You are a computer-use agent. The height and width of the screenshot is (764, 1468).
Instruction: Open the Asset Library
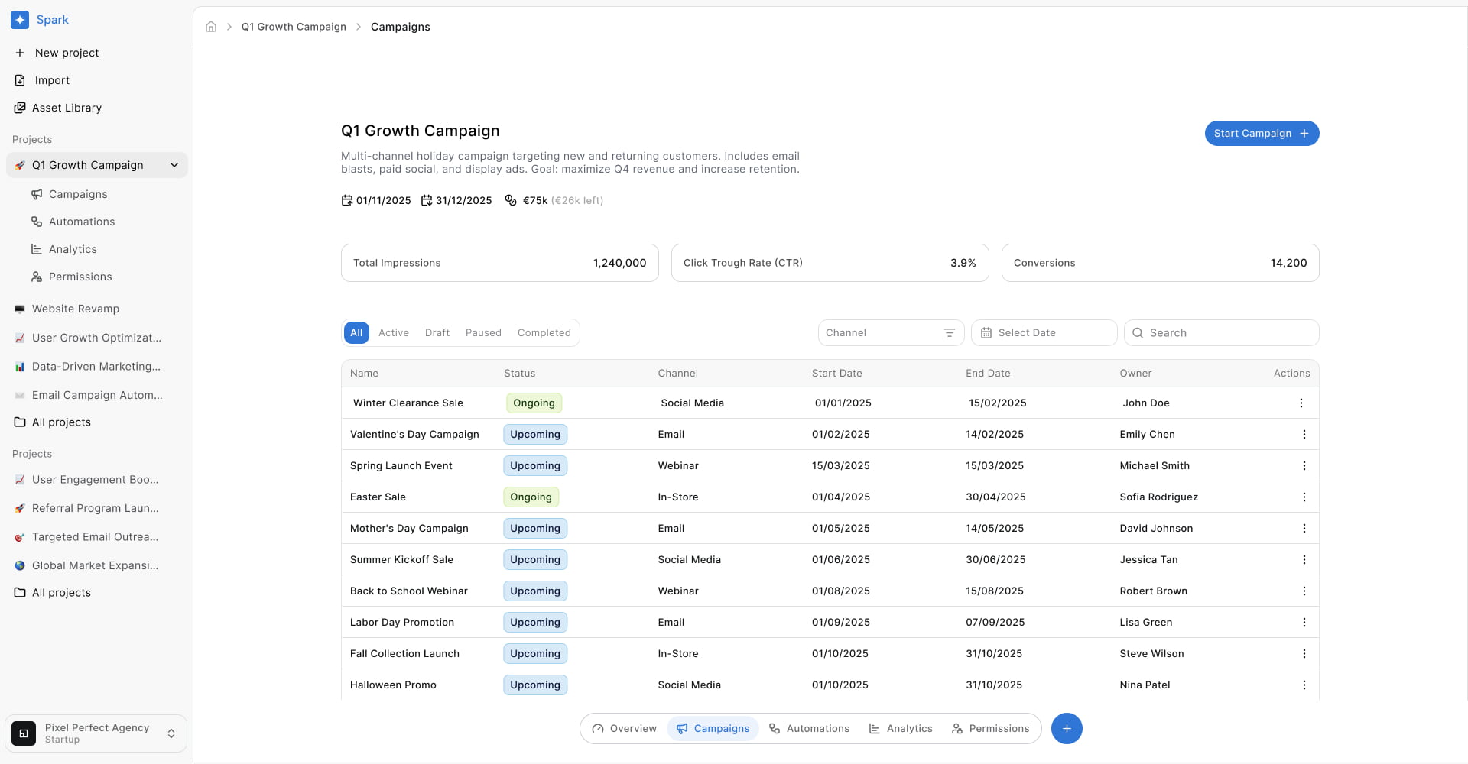(x=58, y=108)
